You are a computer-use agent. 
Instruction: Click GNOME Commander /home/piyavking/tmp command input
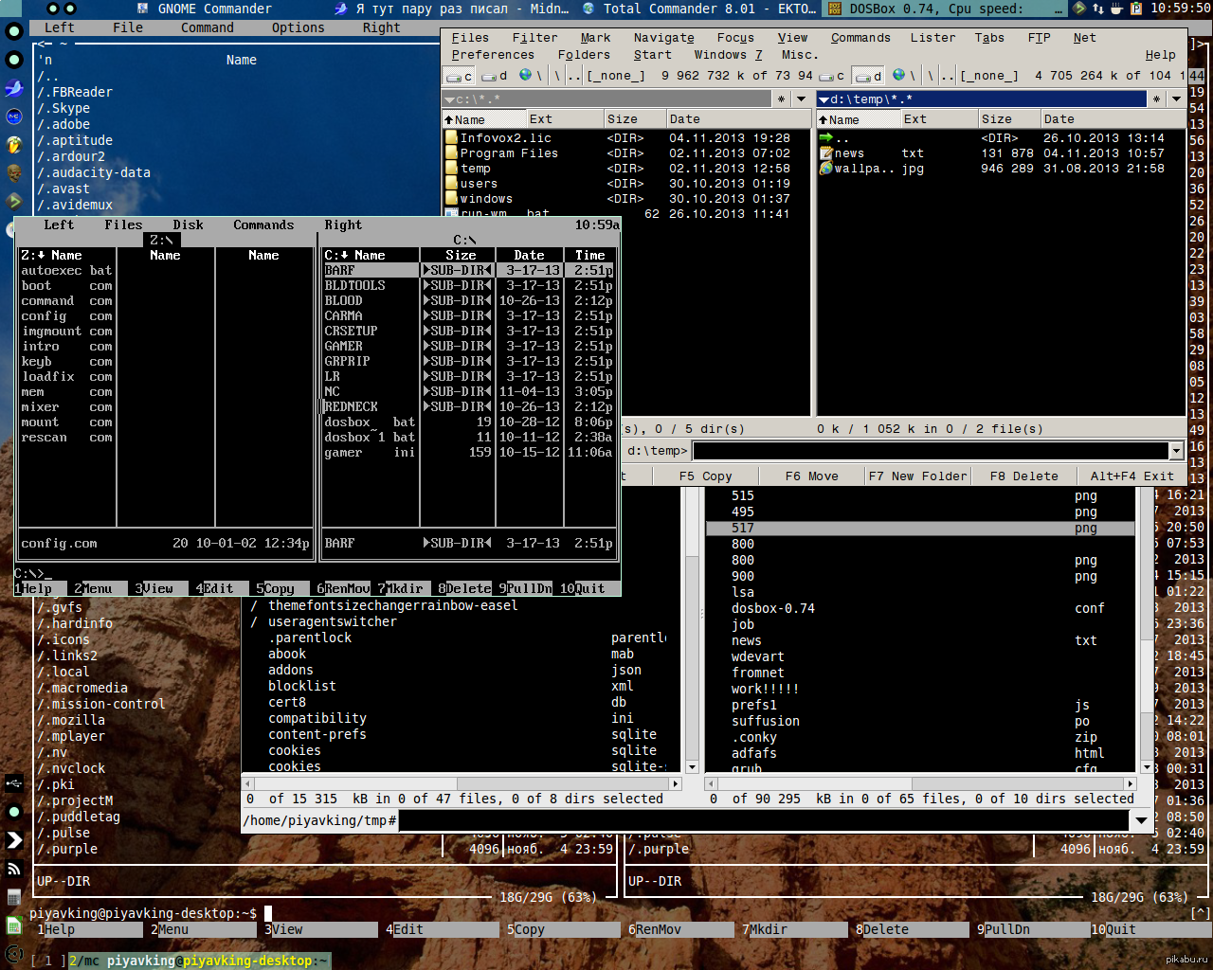point(764,820)
